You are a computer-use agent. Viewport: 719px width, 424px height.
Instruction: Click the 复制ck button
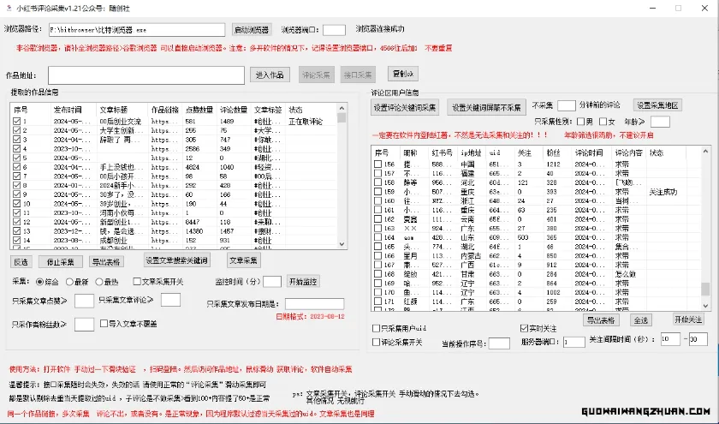pyautogui.click(x=403, y=74)
